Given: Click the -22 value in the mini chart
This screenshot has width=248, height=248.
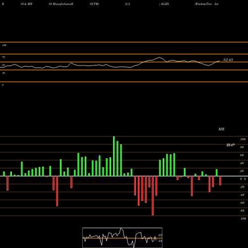Looking at the screenshot, I should click(x=160, y=235).
